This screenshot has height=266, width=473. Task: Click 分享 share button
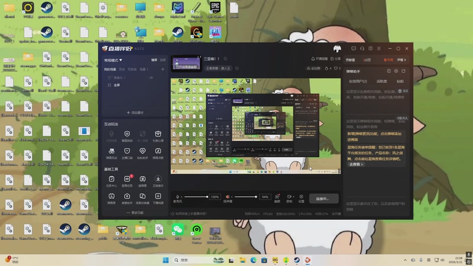(x=335, y=59)
